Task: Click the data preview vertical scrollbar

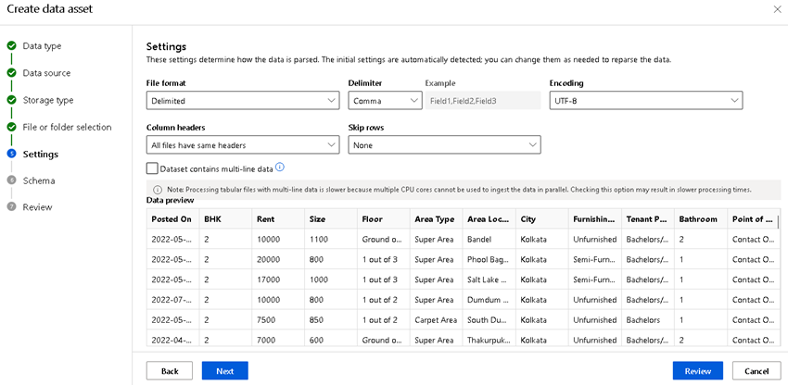Action: click(x=779, y=222)
